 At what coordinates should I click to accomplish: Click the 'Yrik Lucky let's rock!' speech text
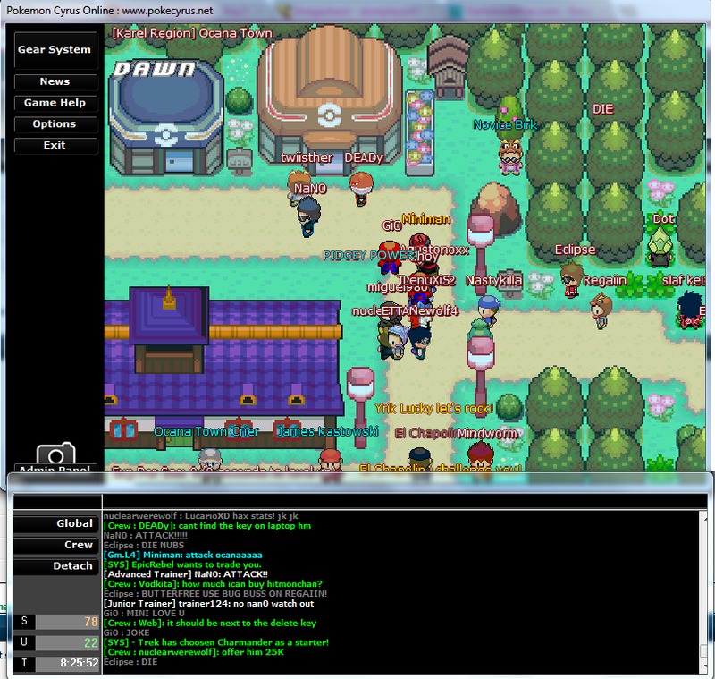pos(433,409)
